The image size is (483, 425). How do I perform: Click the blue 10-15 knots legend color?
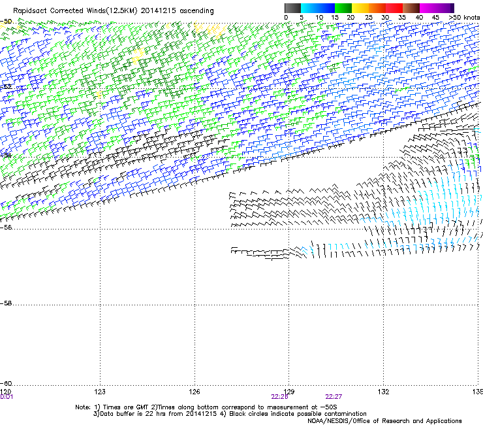[326, 8]
